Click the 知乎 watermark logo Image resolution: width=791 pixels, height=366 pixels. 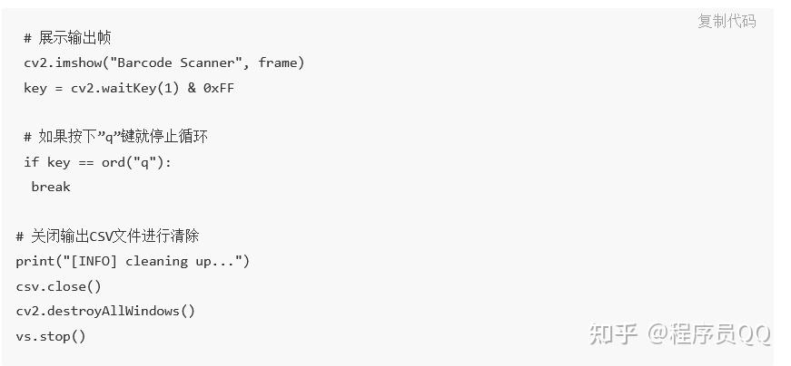(x=613, y=333)
